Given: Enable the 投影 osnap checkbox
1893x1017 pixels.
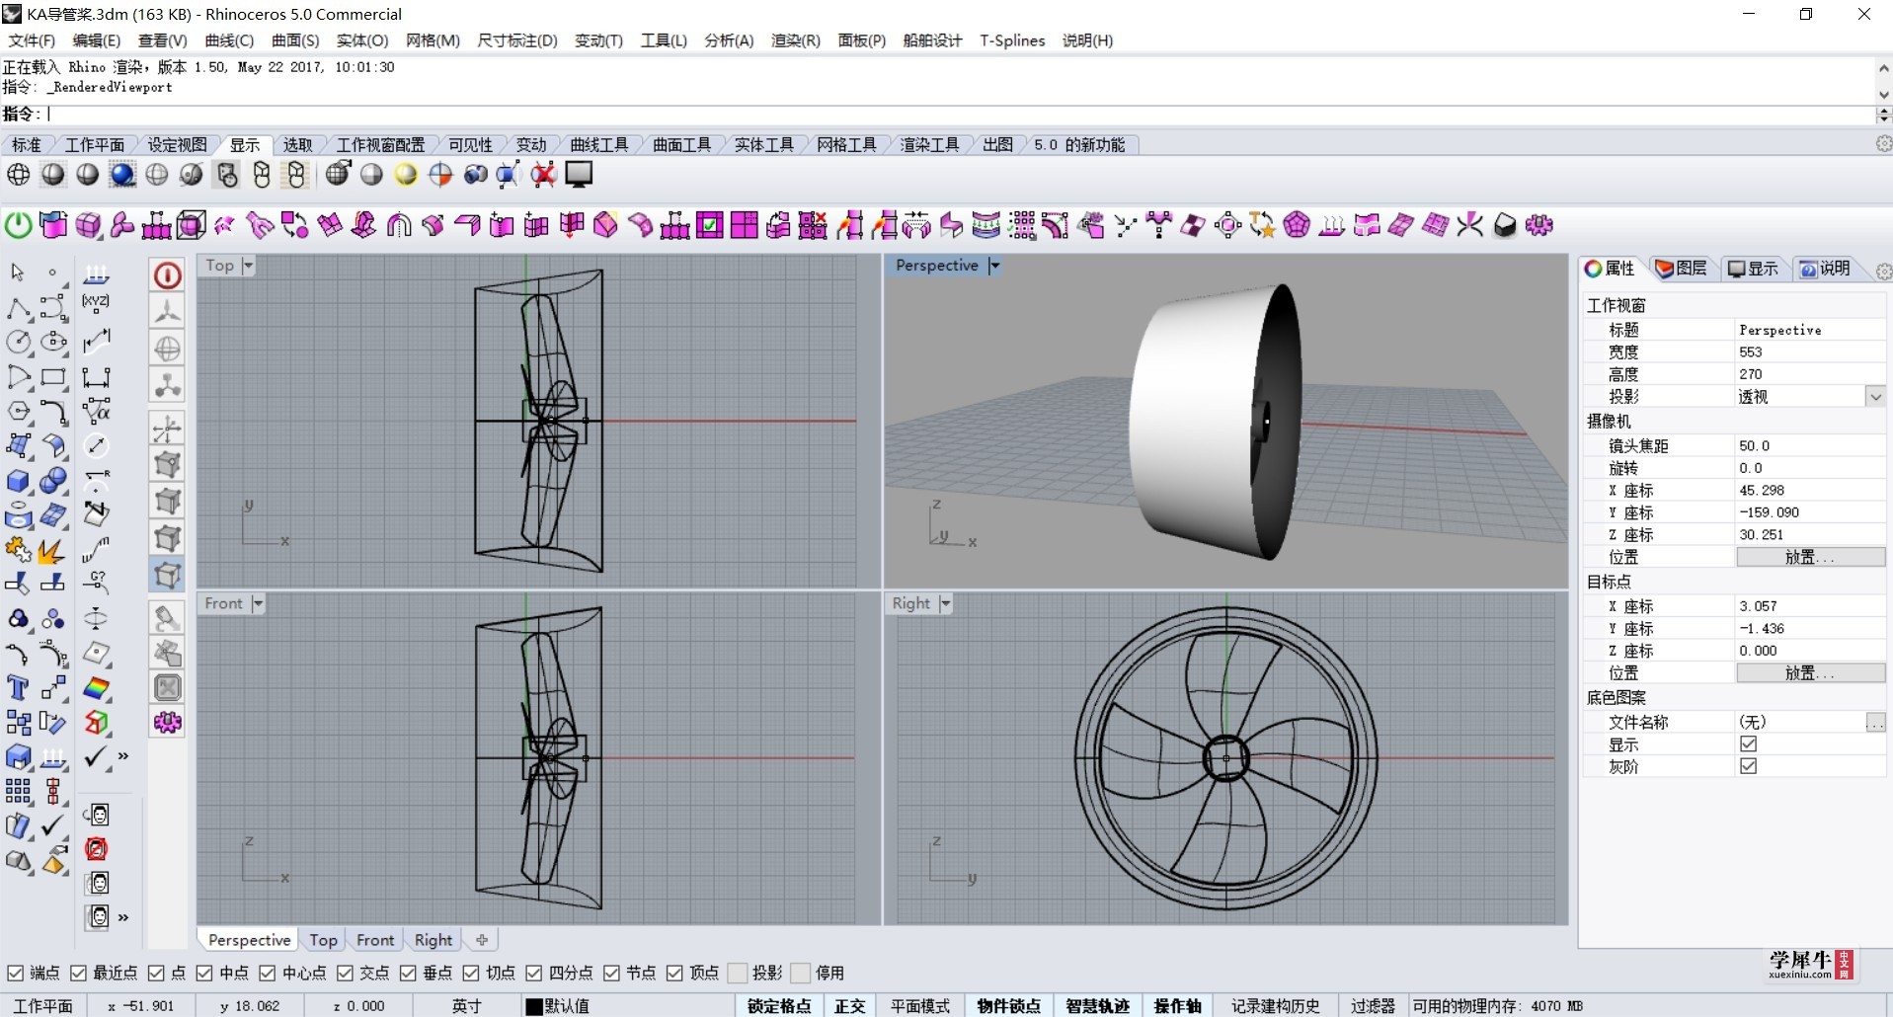Looking at the screenshot, I should coord(737,974).
